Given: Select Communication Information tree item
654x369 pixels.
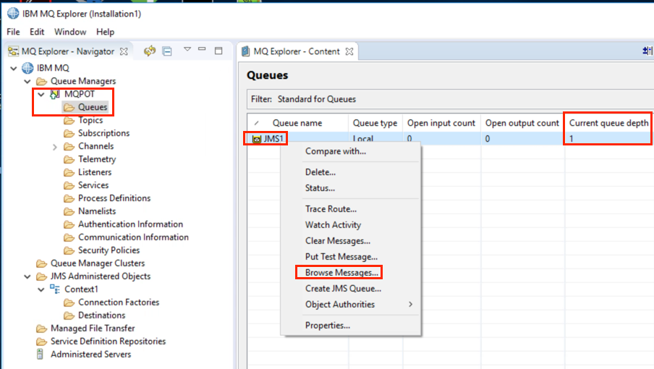Looking at the screenshot, I should (133, 237).
